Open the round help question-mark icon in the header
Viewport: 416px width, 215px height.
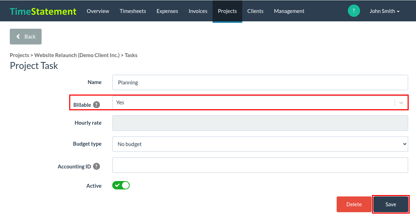point(354,11)
